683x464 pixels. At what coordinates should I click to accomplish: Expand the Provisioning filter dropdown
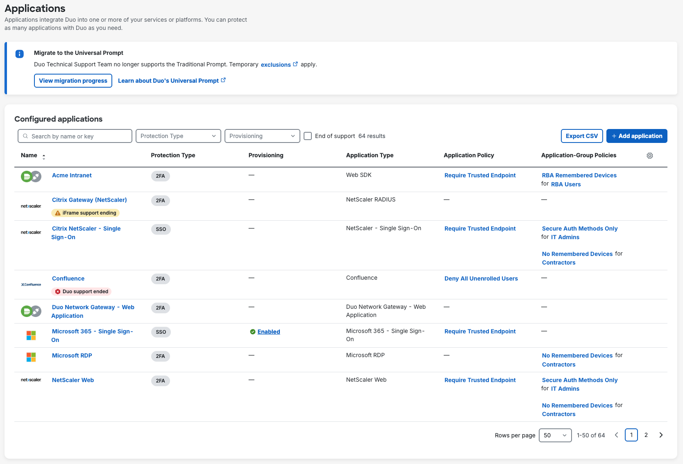262,136
